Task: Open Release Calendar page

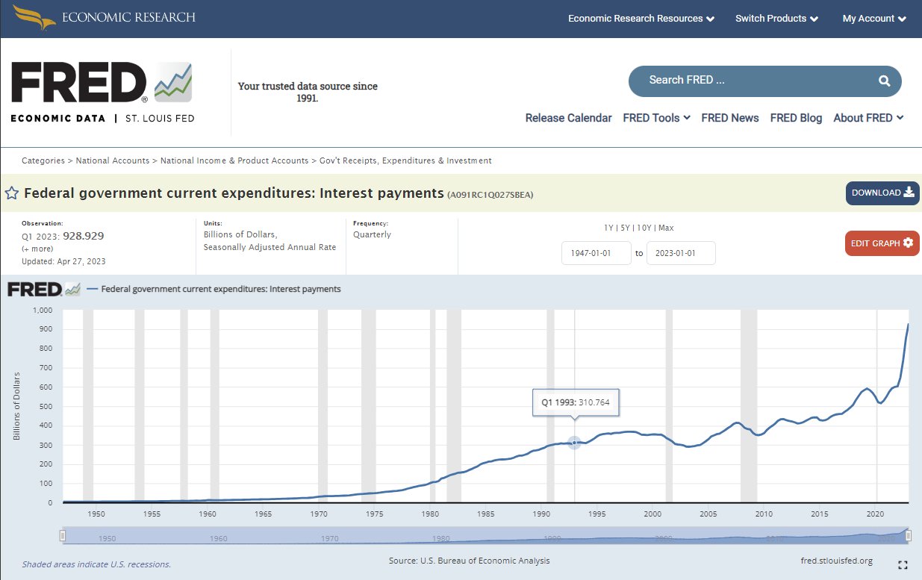Action: (568, 118)
